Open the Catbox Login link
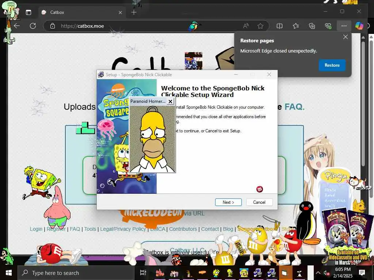 (36, 229)
